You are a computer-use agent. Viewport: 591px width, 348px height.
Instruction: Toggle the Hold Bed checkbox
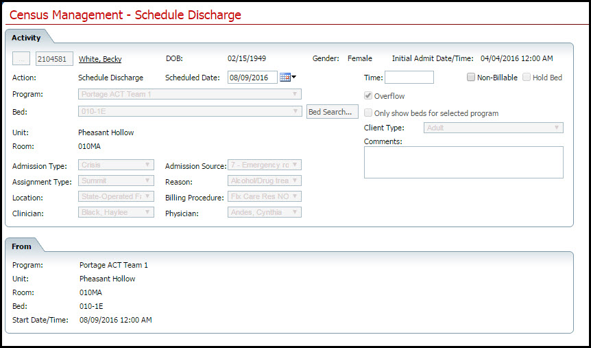pyautogui.click(x=527, y=78)
